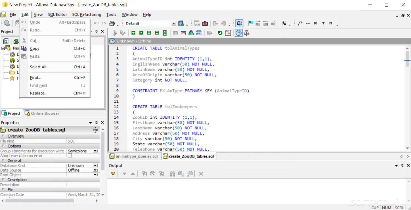Click the Description property value field
Image resolution: width=411 pixels, height=210 pixels.
click(83, 185)
